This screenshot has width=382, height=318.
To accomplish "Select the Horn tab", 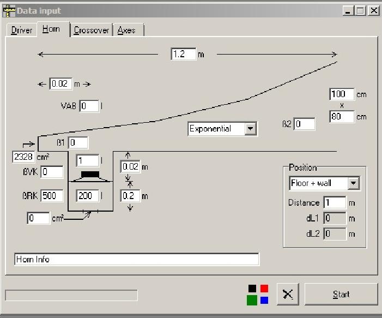I will point(53,29).
